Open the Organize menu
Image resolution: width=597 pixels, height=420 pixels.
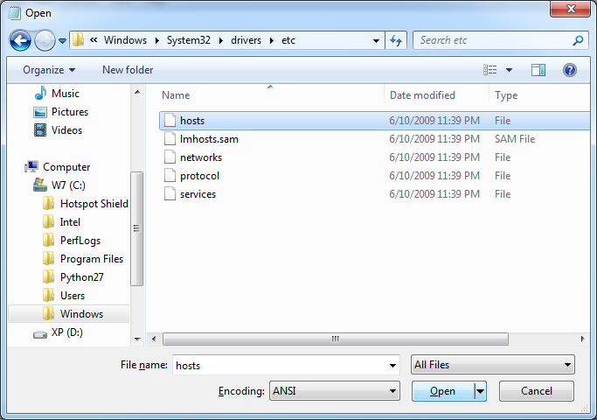pyautogui.click(x=49, y=70)
